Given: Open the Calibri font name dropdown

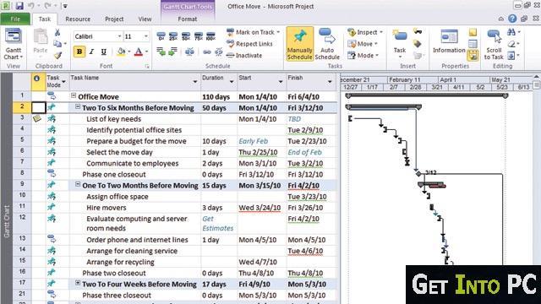Looking at the screenshot, I should (119, 36).
